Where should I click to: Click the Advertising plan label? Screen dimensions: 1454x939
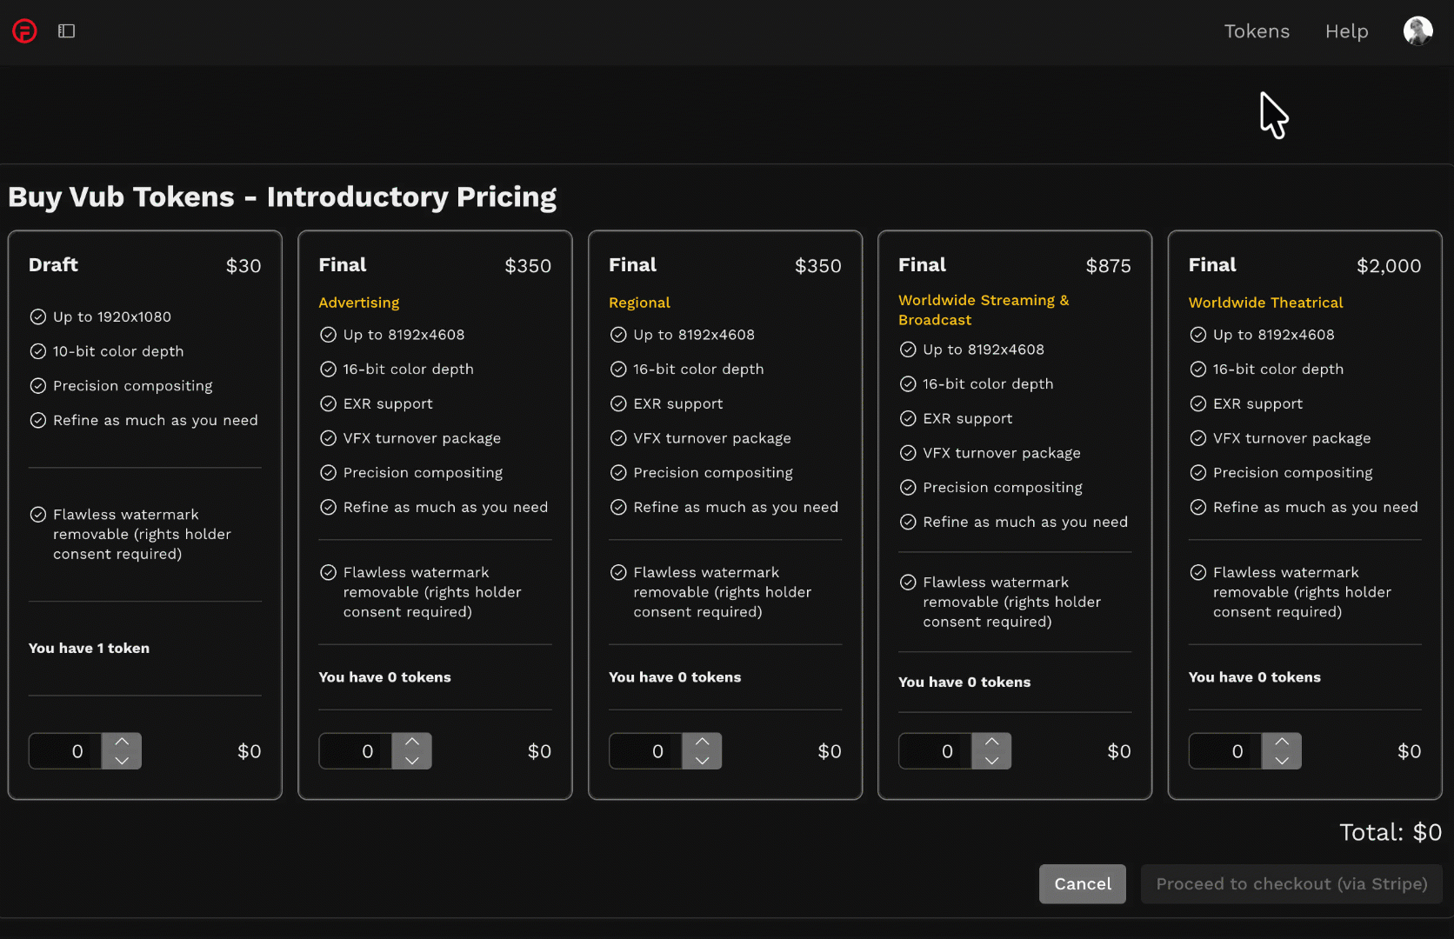[x=359, y=303]
